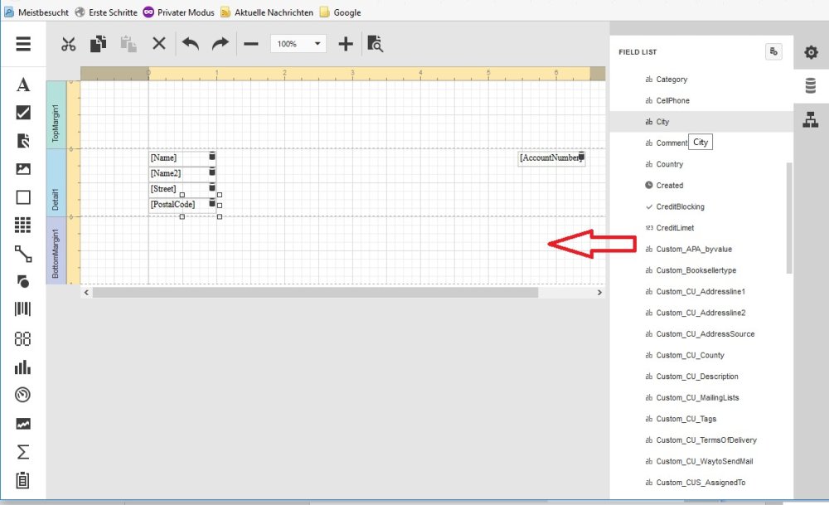Select the CellPhone field
Viewport: 829px width, 505px height.
701,100
